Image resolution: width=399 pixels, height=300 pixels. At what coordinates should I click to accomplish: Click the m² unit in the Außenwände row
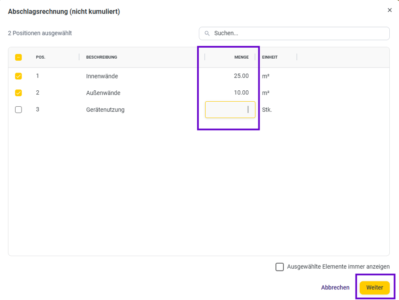click(266, 93)
